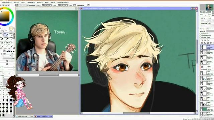This screenshot has height=120, width=214.
Task: Click the redo arrow in the toolbar
Action: (19, 5)
